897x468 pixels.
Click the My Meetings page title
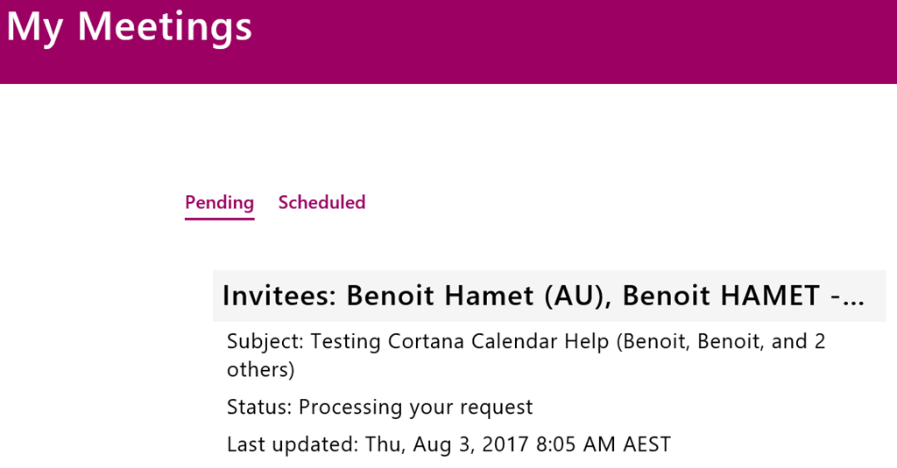pos(130,26)
